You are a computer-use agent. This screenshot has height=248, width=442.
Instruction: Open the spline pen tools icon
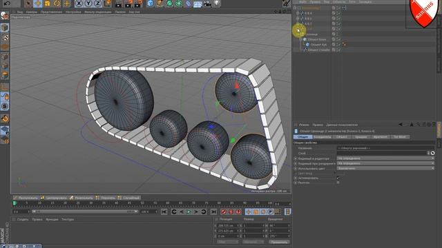[x=160, y=3]
